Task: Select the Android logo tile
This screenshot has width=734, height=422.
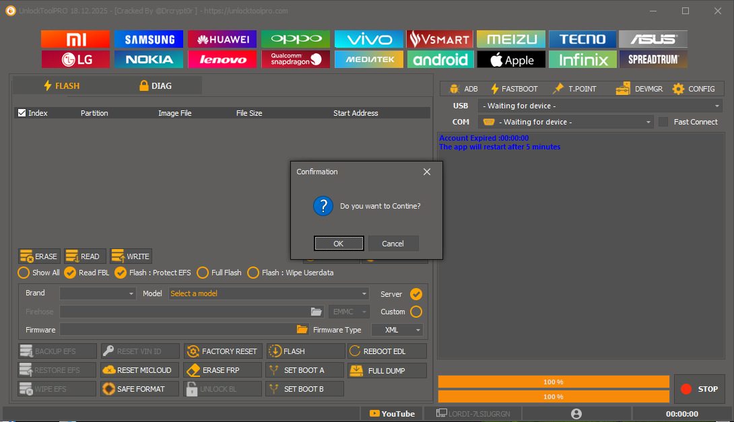Action: 440,59
